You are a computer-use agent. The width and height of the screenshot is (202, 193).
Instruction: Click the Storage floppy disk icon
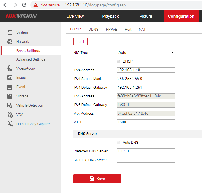[10, 96]
